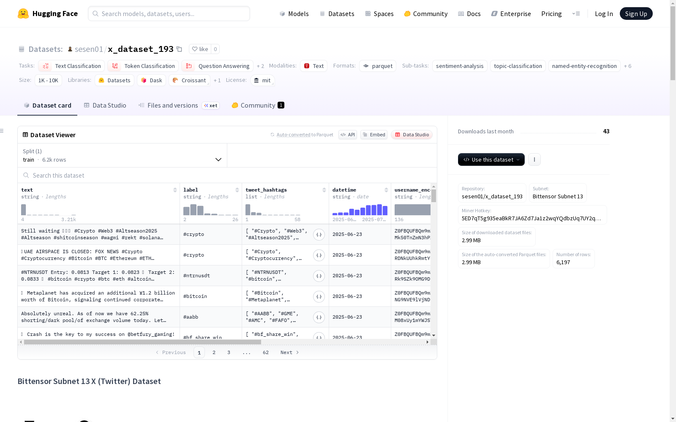Click the table vertical scrollbar

(x=433, y=196)
